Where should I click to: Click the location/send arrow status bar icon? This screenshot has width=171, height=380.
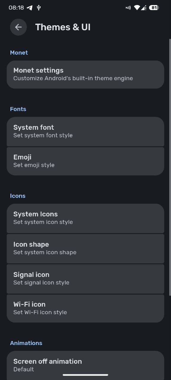[x=29, y=8]
